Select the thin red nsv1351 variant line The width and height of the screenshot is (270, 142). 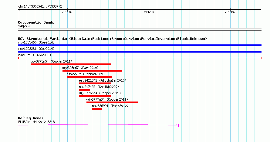pos(140,58)
